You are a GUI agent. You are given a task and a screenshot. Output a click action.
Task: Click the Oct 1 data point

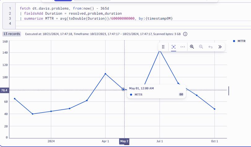(x=214, y=109)
